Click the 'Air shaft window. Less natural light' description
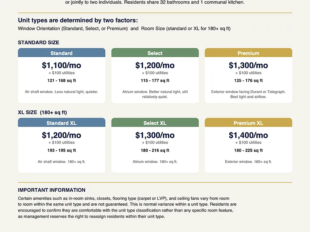This screenshot has width=310, height=232. 61,92
